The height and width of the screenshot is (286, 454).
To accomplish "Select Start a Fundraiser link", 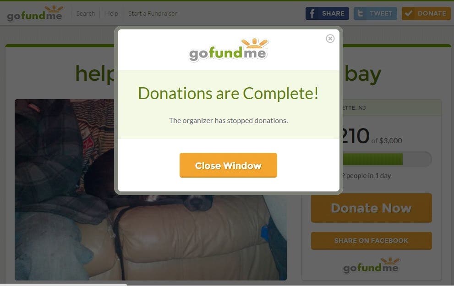I will click(x=152, y=13).
